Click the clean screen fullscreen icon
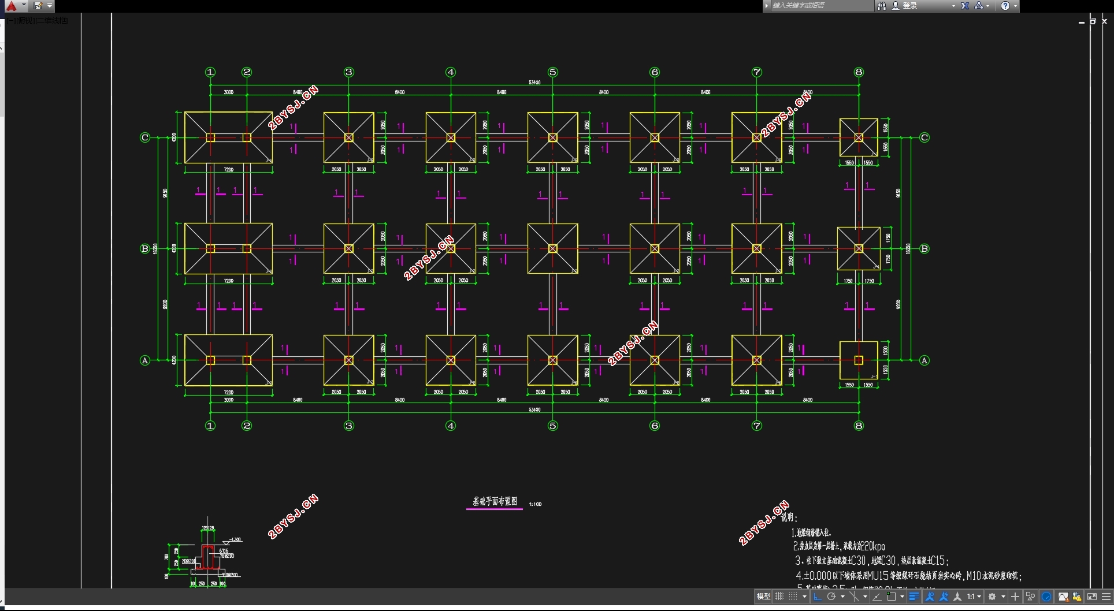The width and height of the screenshot is (1114, 611). [1092, 597]
